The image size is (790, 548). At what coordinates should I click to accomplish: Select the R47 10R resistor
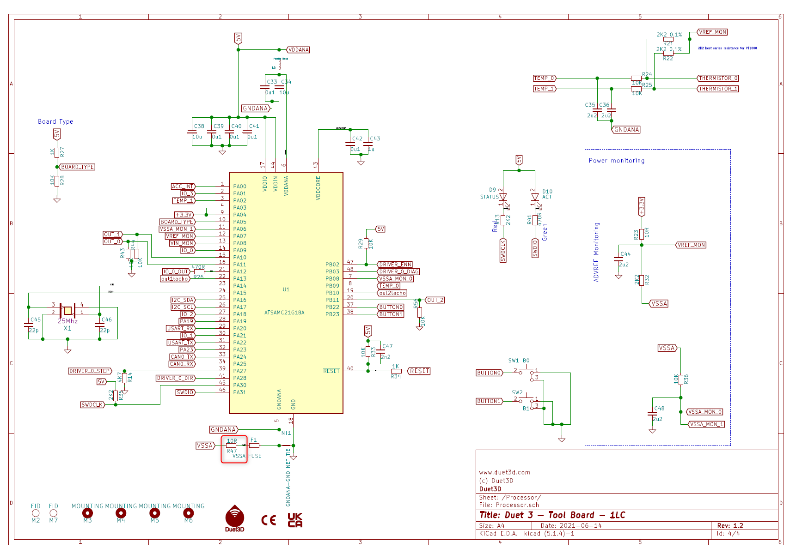[x=231, y=446]
